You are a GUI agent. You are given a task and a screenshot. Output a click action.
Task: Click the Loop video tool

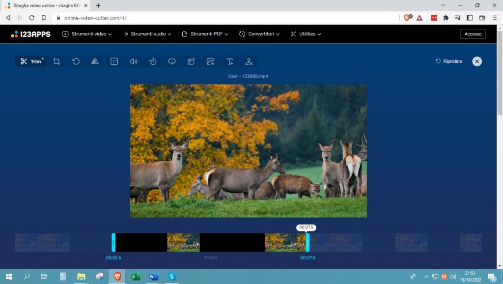point(172,61)
